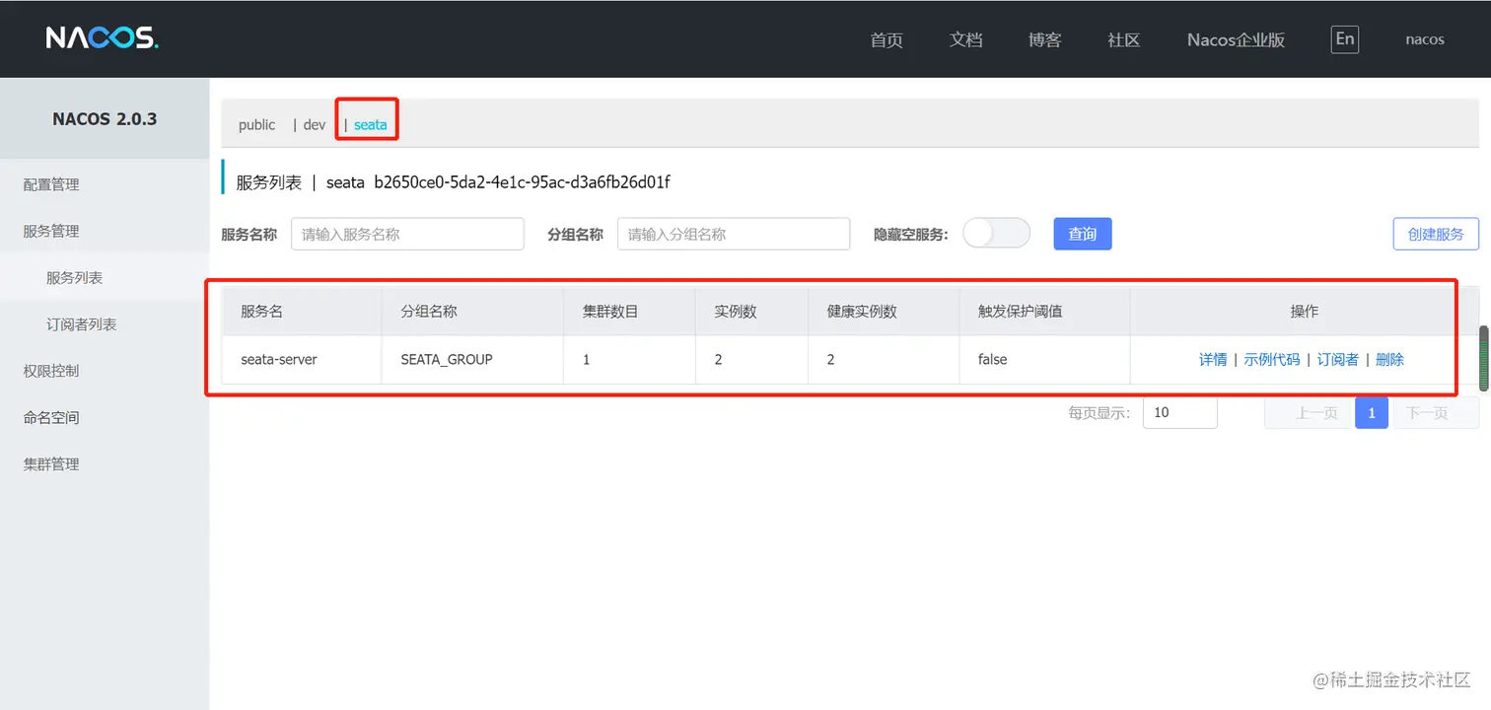This screenshot has height=710, width=1491.
Task: Focus the 服务名称 input field
Action: pos(407,234)
